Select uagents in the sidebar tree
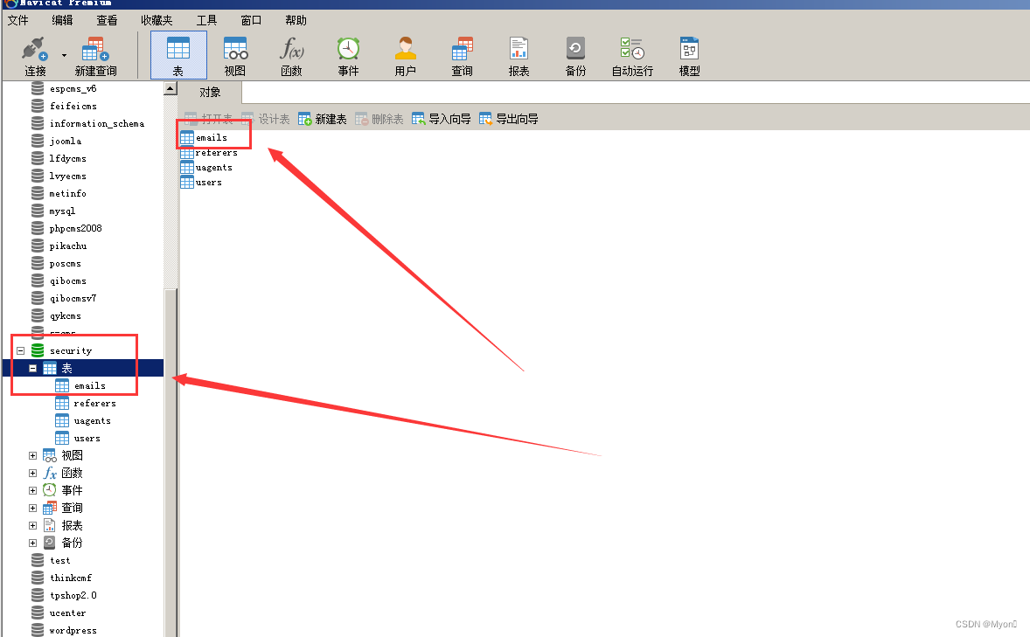This screenshot has width=1030, height=637. coord(83,420)
